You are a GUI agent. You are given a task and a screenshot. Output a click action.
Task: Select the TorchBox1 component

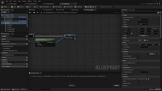point(10,25)
